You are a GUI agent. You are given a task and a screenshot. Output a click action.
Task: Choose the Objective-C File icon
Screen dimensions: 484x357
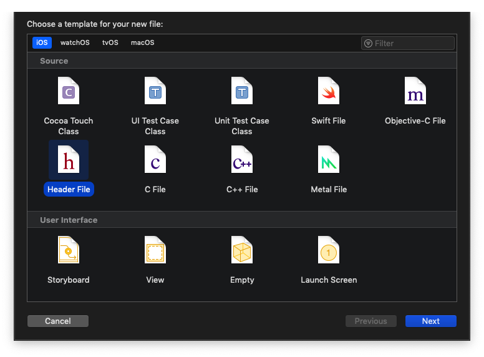click(415, 91)
